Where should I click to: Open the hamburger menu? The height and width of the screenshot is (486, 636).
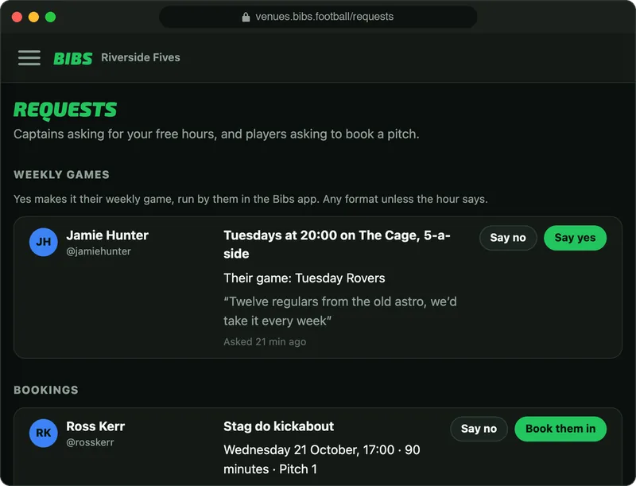(x=29, y=57)
